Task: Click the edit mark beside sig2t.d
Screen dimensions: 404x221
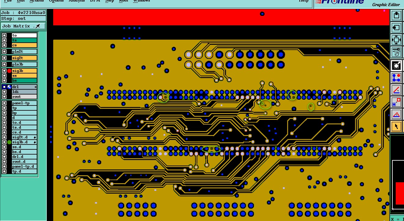Action: (35, 137)
